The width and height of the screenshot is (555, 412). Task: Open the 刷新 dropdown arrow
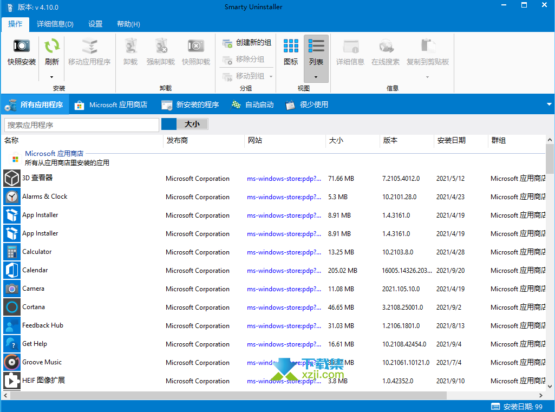[x=51, y=77]
